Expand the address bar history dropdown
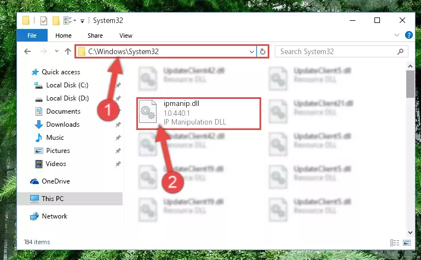The width and height of the screenshot is (421, 260). (252, 52)
